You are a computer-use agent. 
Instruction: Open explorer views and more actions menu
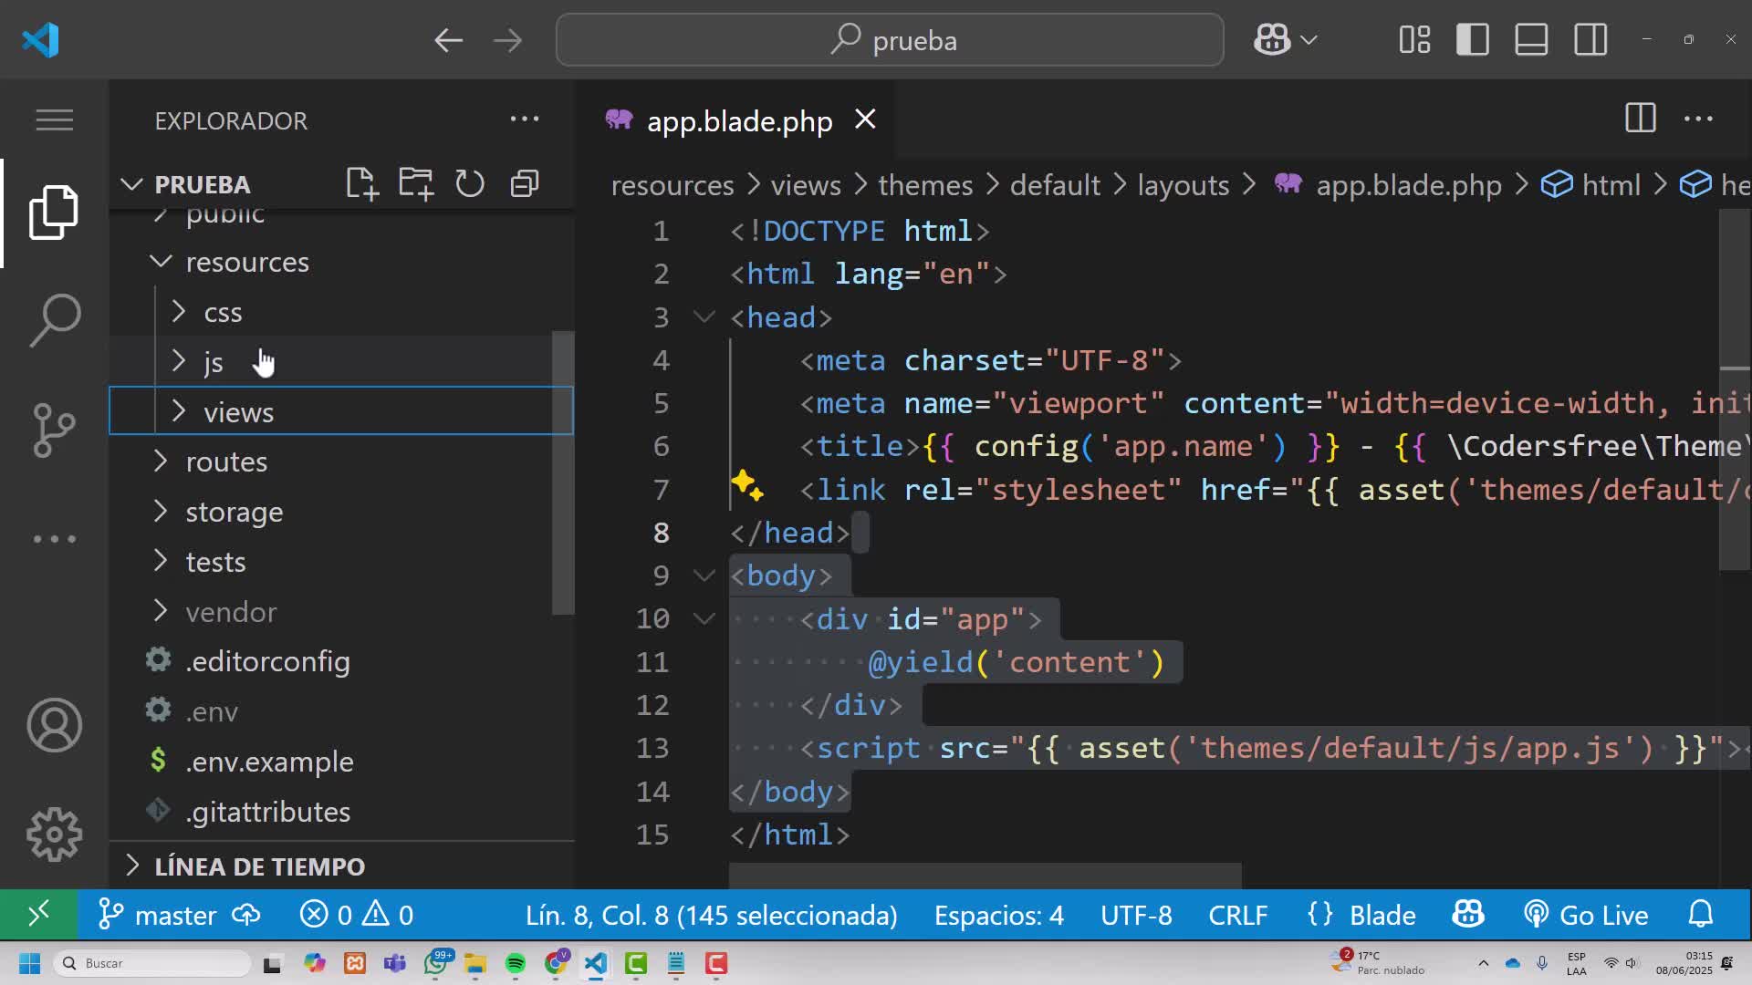tap(525, 119)
